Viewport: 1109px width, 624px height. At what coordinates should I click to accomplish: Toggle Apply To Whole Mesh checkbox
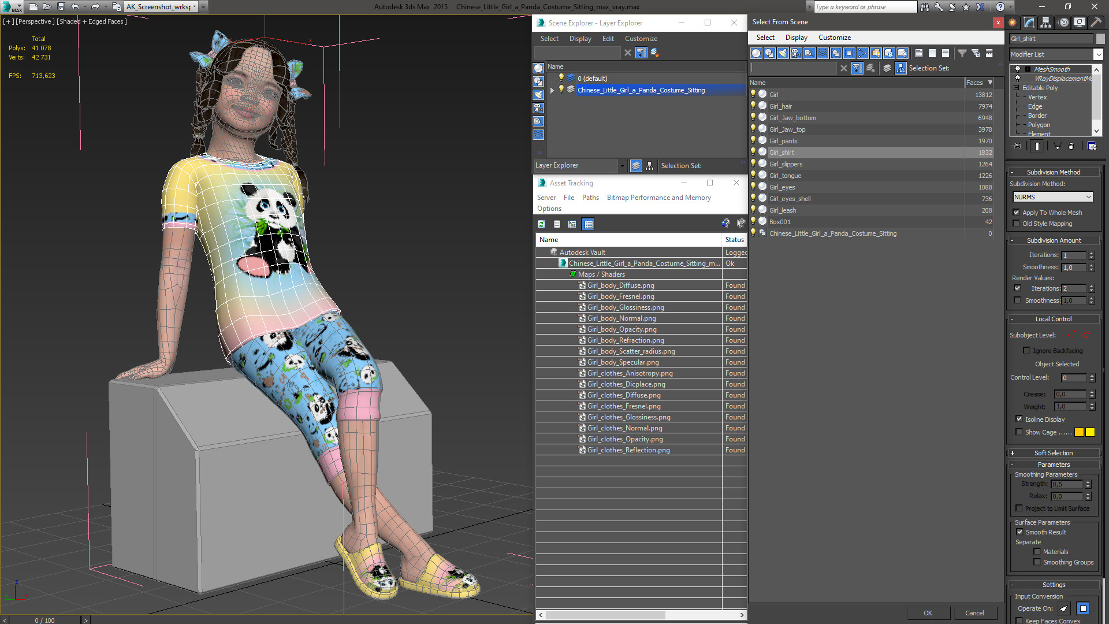pyautogui.click(x=1017, y=213)
